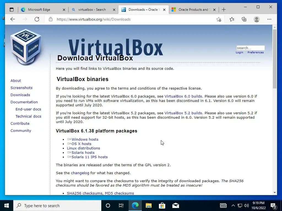Open the Preferences link
Viewport: 282px width, 211px height.
[x=255, y=52]
